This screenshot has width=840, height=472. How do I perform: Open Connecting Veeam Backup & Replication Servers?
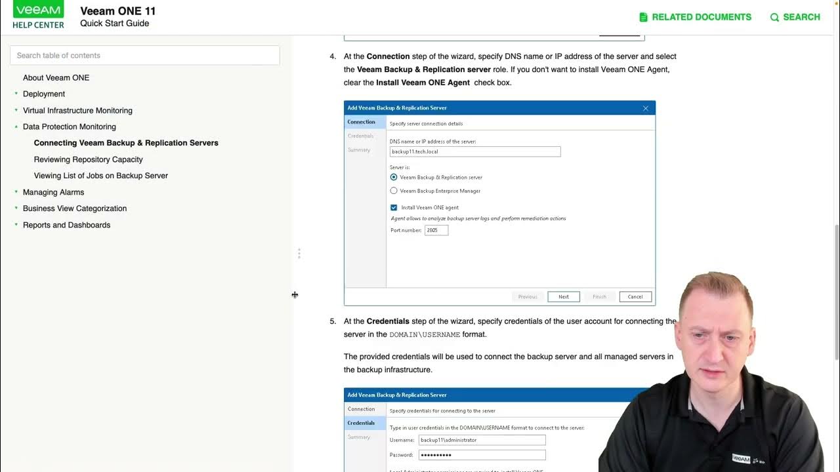point(126,143)
